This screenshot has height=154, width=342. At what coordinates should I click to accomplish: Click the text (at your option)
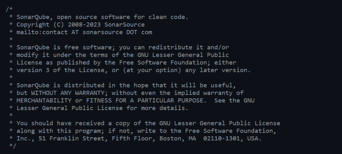click(152, 70)
